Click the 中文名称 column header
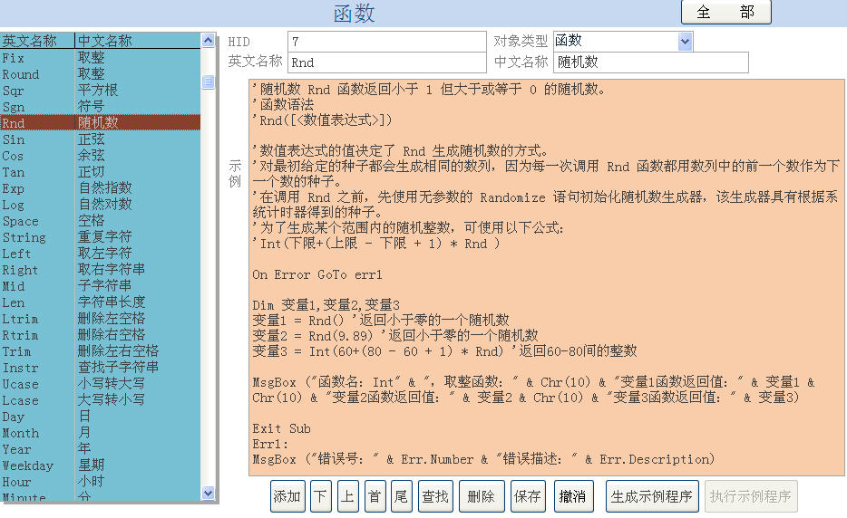 tap(137, 41)
